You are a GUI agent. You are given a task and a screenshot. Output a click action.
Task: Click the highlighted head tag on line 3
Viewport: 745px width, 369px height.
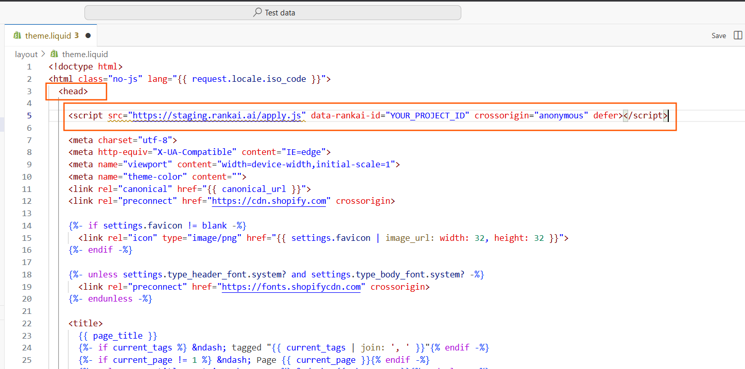pyautogui.click(x=73, y=91)
